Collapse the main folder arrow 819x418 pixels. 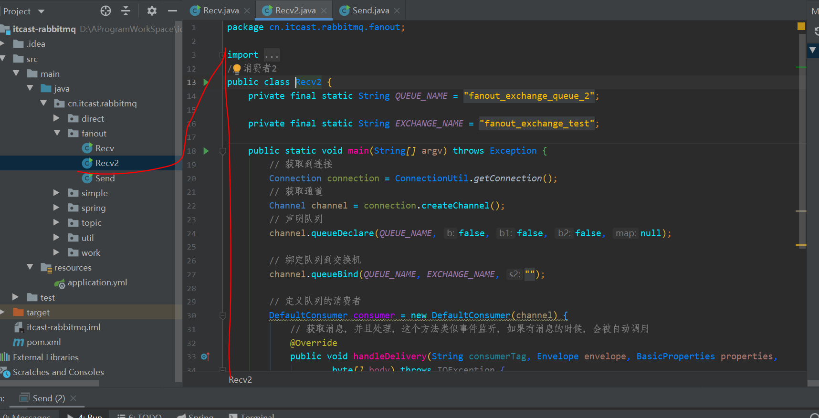16,73
